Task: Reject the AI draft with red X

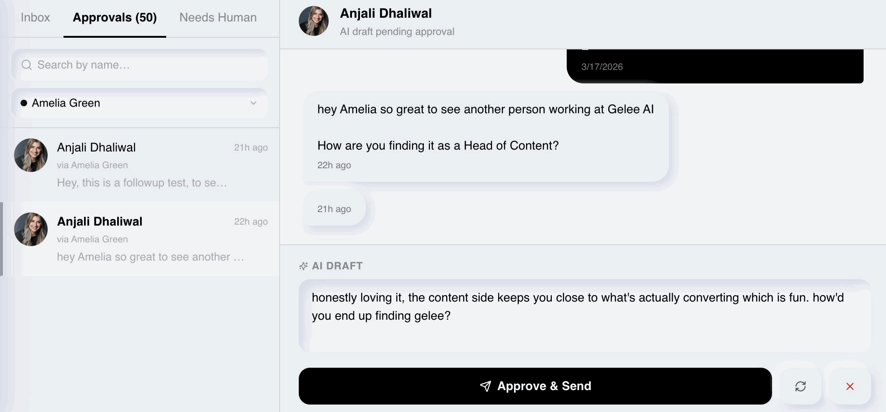Action: pyautogui.click(x=850, y=386)
